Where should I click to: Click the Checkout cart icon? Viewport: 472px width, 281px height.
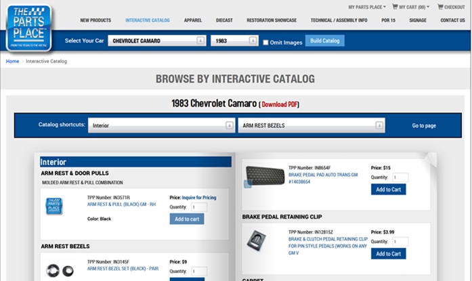tap(440, 7)
